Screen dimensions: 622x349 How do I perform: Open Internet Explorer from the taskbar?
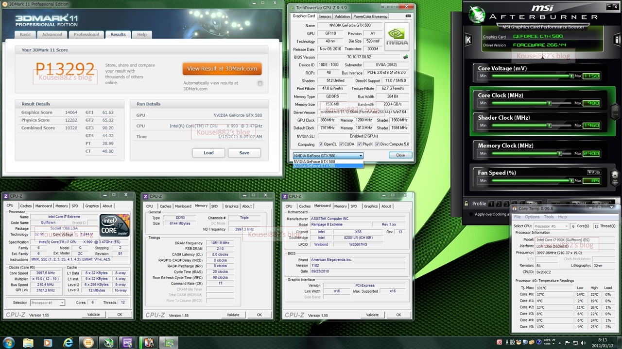(68, 343)
